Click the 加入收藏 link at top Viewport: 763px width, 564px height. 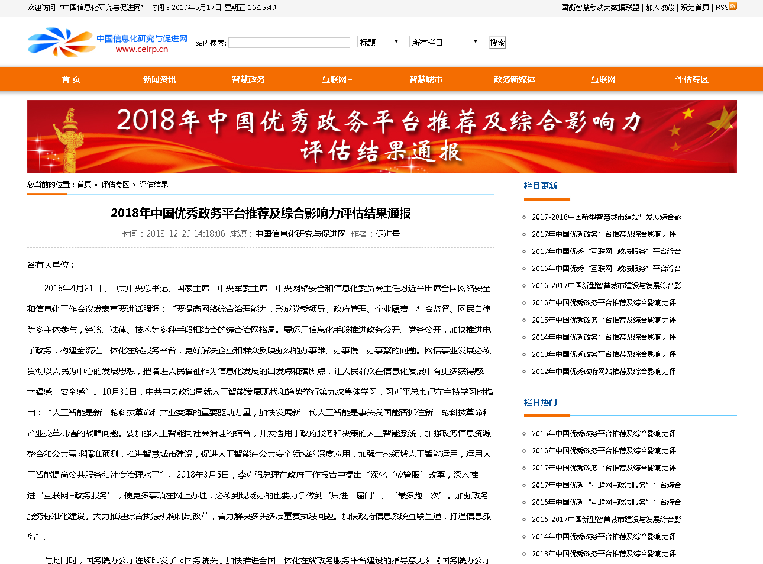pos(660,8)
